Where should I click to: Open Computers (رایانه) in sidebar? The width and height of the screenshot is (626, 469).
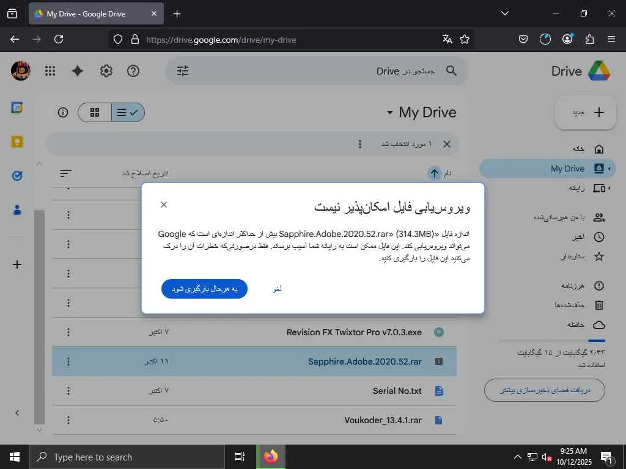point(548,188)
